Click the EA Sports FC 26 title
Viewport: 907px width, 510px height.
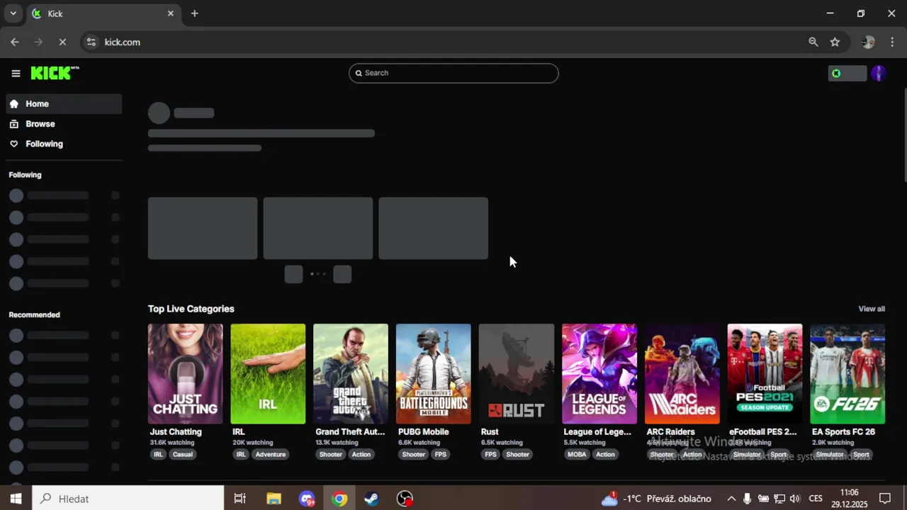[x=843, y=432]
